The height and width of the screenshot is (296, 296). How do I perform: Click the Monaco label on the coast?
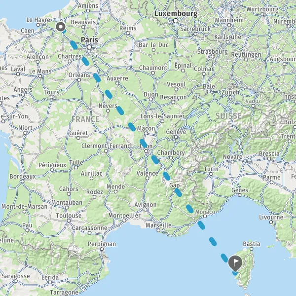(x=205, y=212)
